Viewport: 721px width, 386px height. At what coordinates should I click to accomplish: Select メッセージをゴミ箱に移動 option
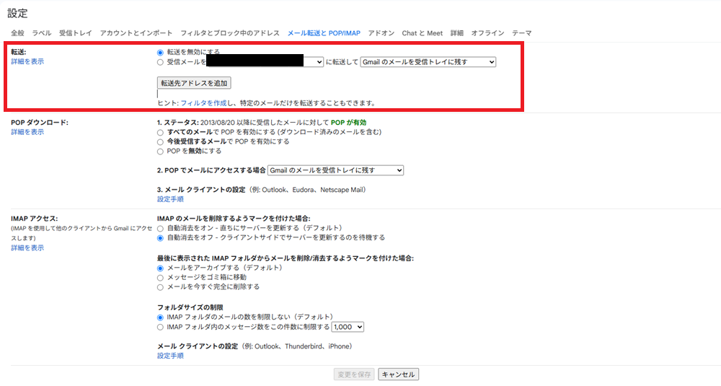[160, 277]
